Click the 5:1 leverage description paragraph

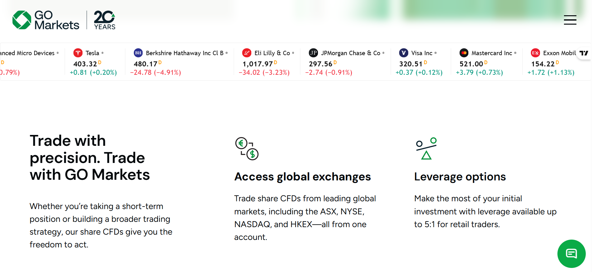(485, 212)
